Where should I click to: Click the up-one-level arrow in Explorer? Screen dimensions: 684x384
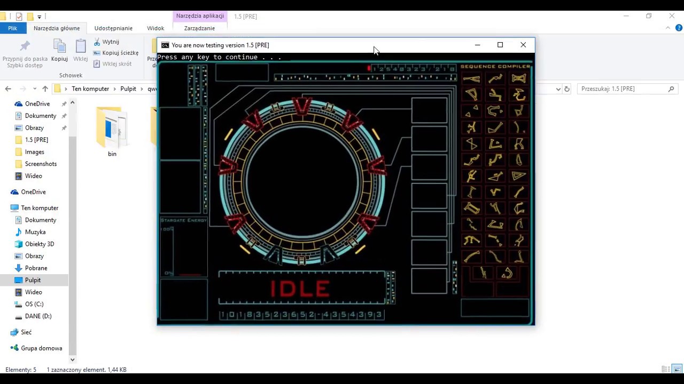tap(45, 89)
